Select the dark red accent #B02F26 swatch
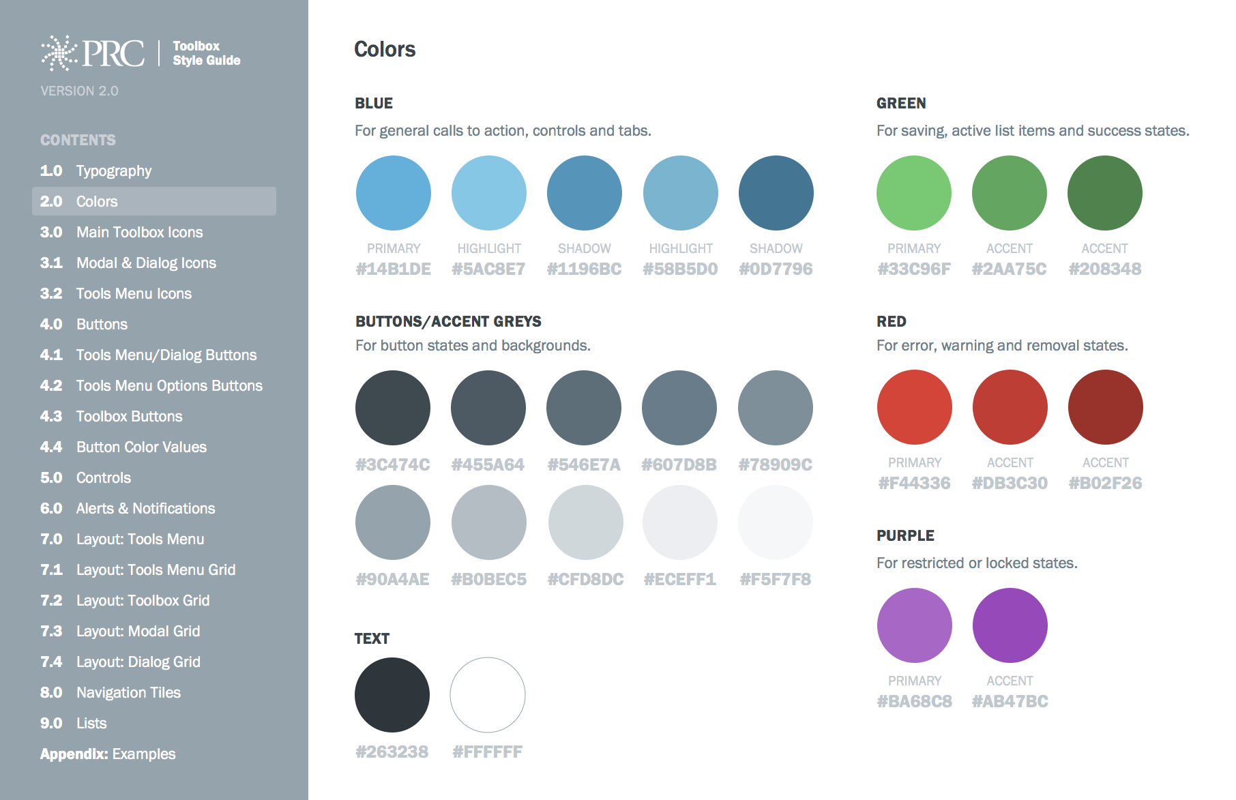1236x800 pixels. (1106, 407)
